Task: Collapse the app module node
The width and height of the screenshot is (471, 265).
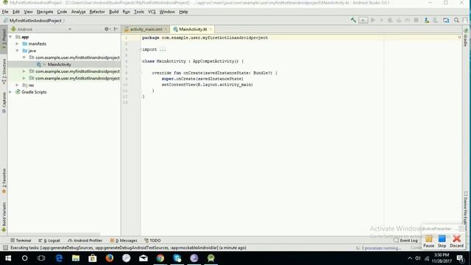Action: click(10, 37)
